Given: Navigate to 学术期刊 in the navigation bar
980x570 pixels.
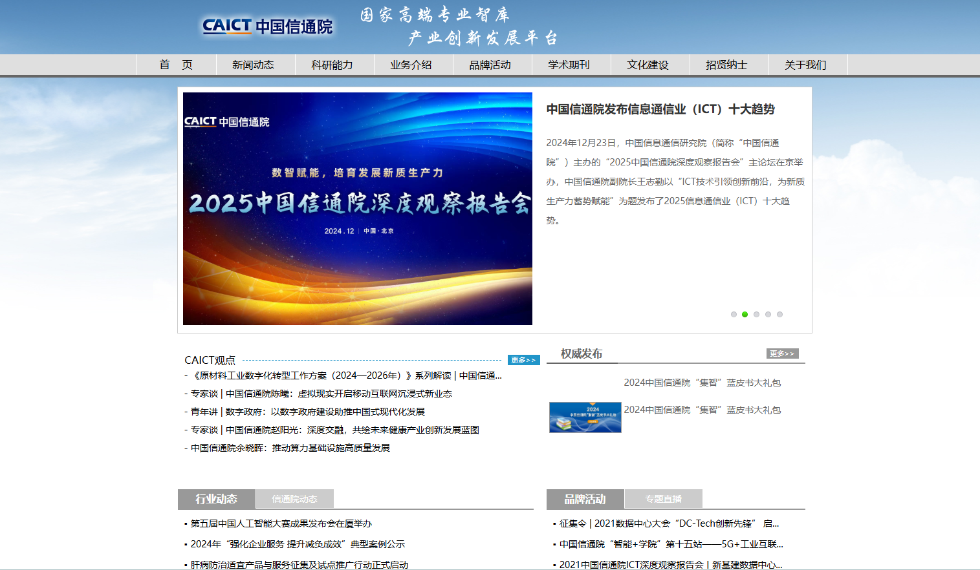Looking at the screenshot, I should point(571,65).
